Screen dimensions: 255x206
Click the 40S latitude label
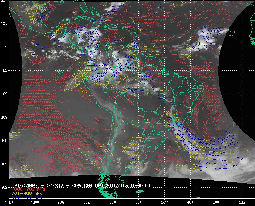(4, 164)
